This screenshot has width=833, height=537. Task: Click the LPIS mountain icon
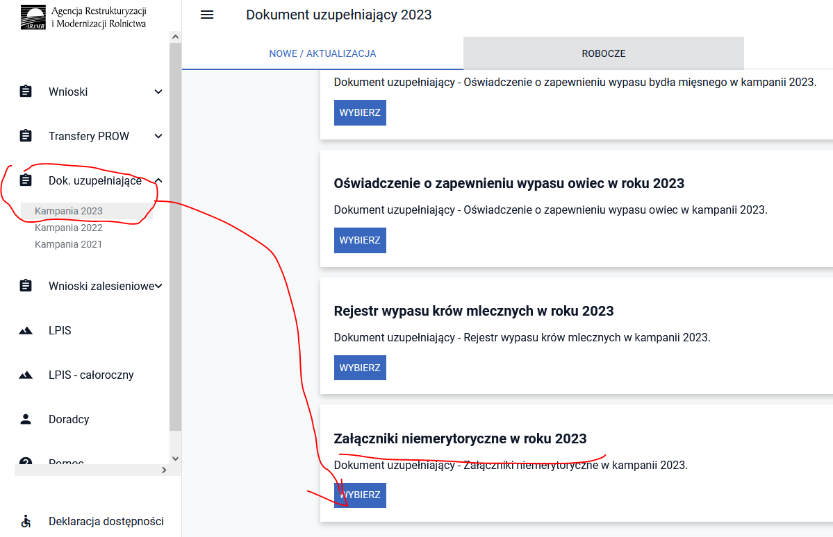pyautogui.click(x=26, y=331)
